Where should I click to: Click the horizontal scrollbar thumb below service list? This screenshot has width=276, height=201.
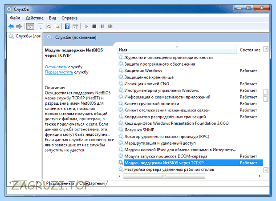tap(164, 176)
